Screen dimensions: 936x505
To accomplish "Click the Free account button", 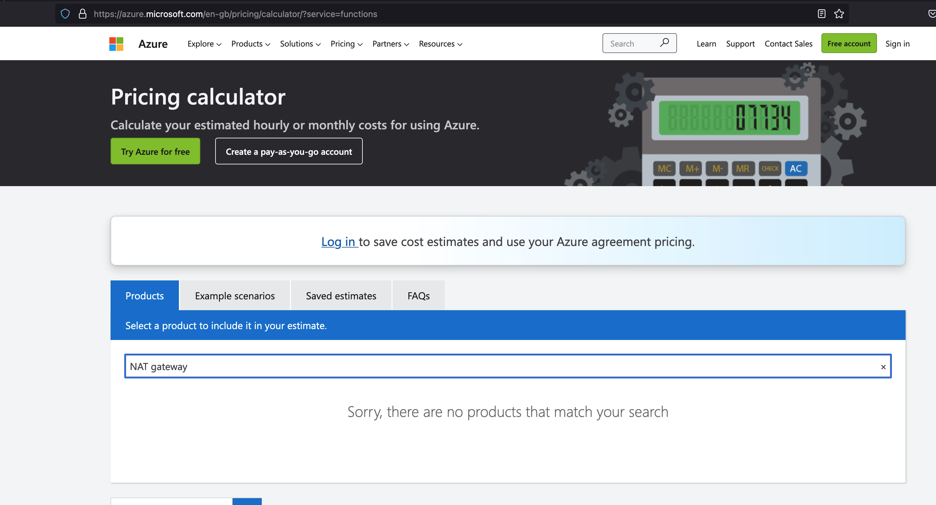I will pos(849,43).
